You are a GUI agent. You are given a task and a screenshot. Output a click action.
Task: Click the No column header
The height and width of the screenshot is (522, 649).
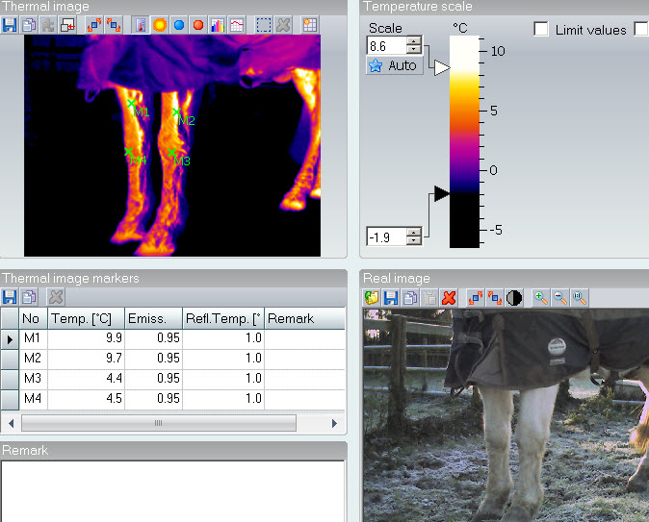33,318
